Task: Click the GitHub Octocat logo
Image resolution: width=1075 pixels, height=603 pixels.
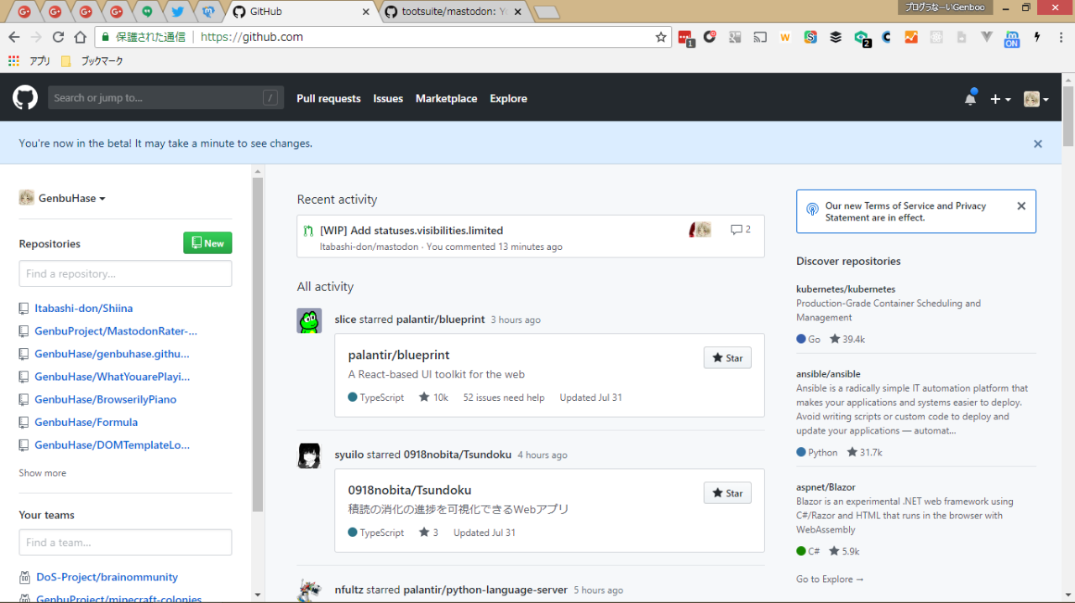Action: (x=25, y=98)
